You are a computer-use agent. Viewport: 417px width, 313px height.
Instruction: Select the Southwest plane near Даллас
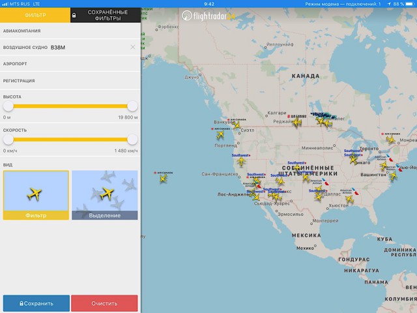[319, 197]
